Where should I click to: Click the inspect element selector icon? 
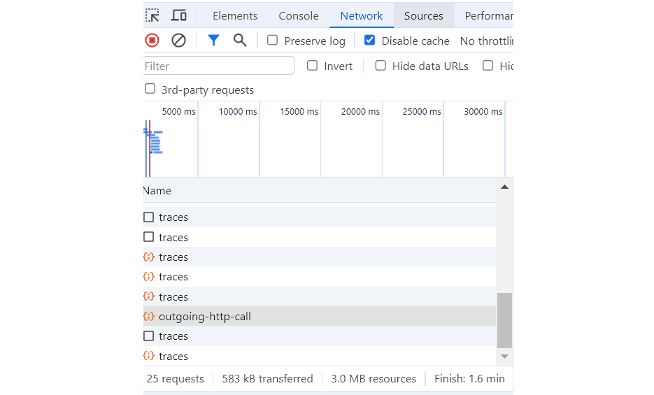coord(152,15)
